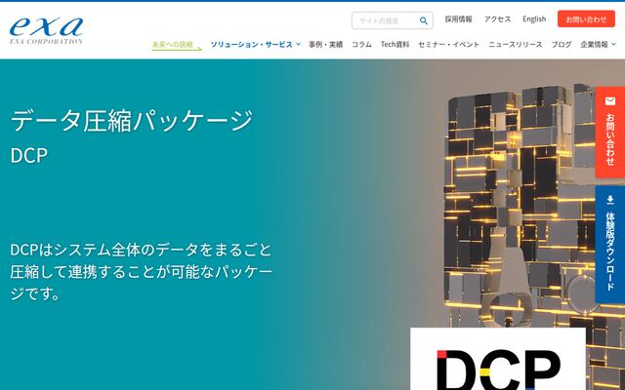Click the 体験版ダウンロード side button
The height and width of the screenshot is (390, 625).
(x=610, y=244)
